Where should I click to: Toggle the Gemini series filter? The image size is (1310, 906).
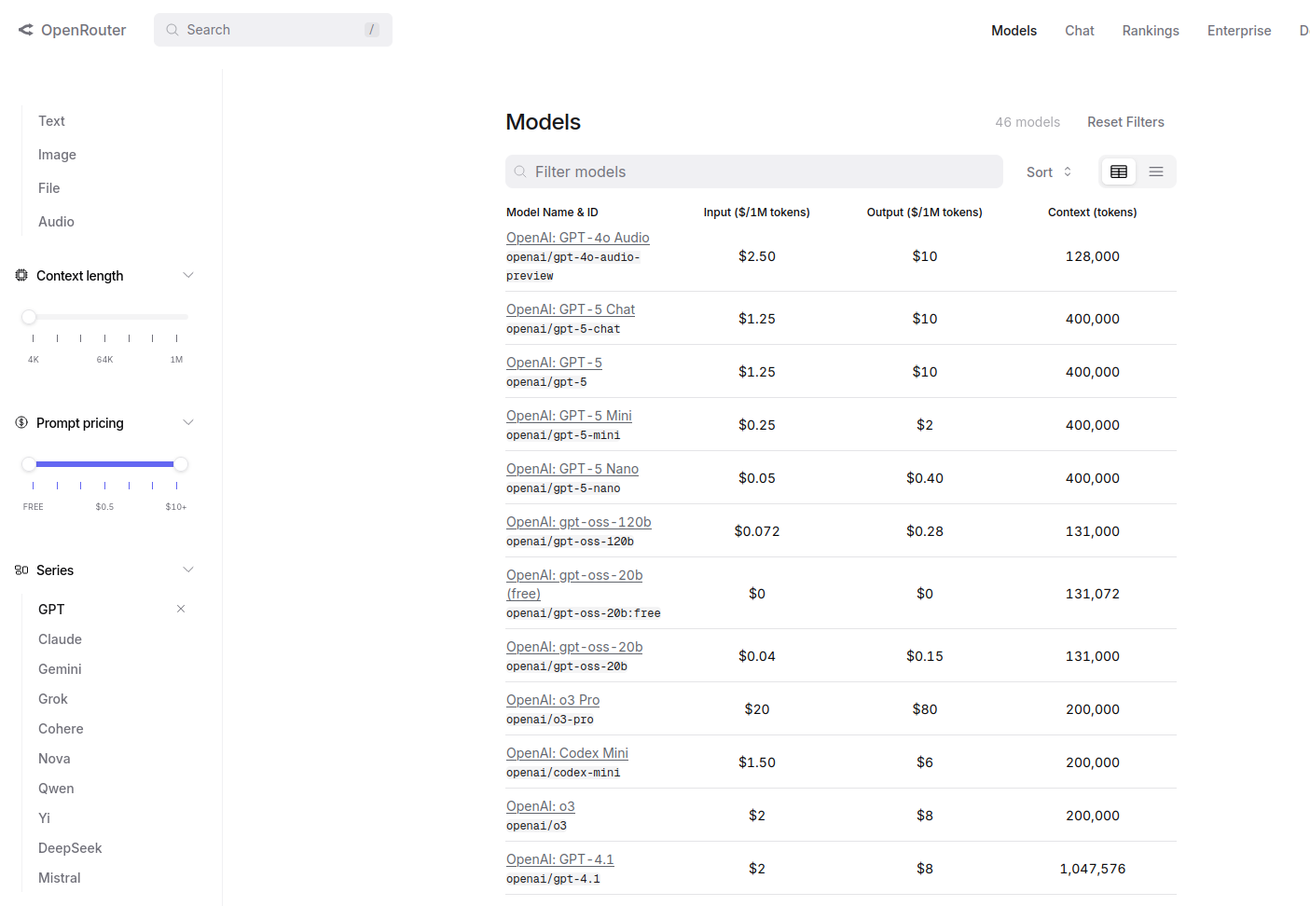tap(60, 669)
